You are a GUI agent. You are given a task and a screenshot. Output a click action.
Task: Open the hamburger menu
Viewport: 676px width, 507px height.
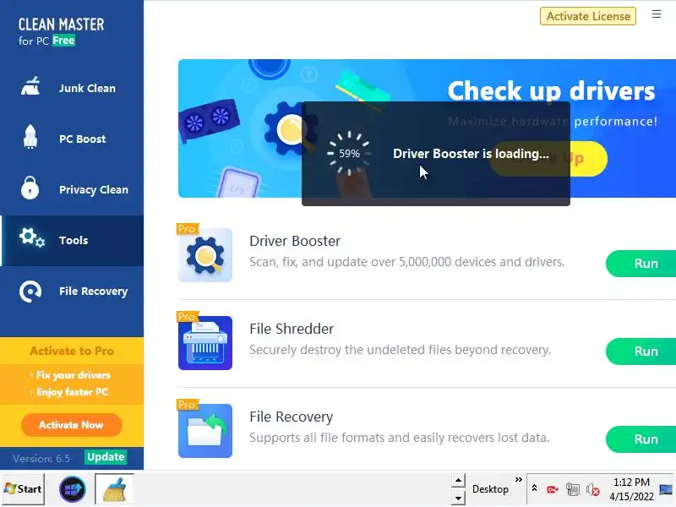coord(657,14)
